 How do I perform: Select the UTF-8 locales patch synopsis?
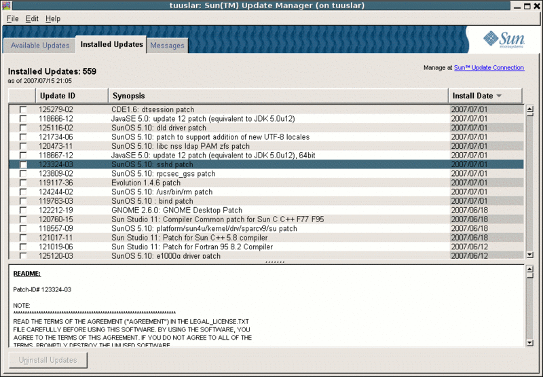(x=210, y=137)
